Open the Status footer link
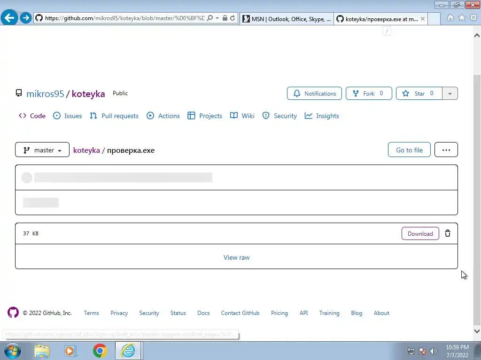 [178, 313]
